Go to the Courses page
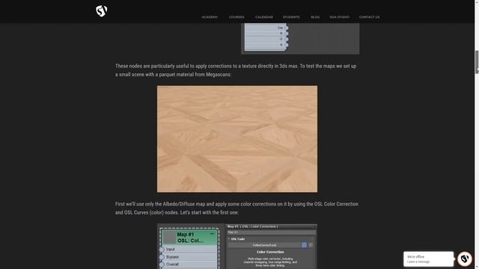Viewport: 479px width, 269px height. pyautogui.click(x=237, y=17)
